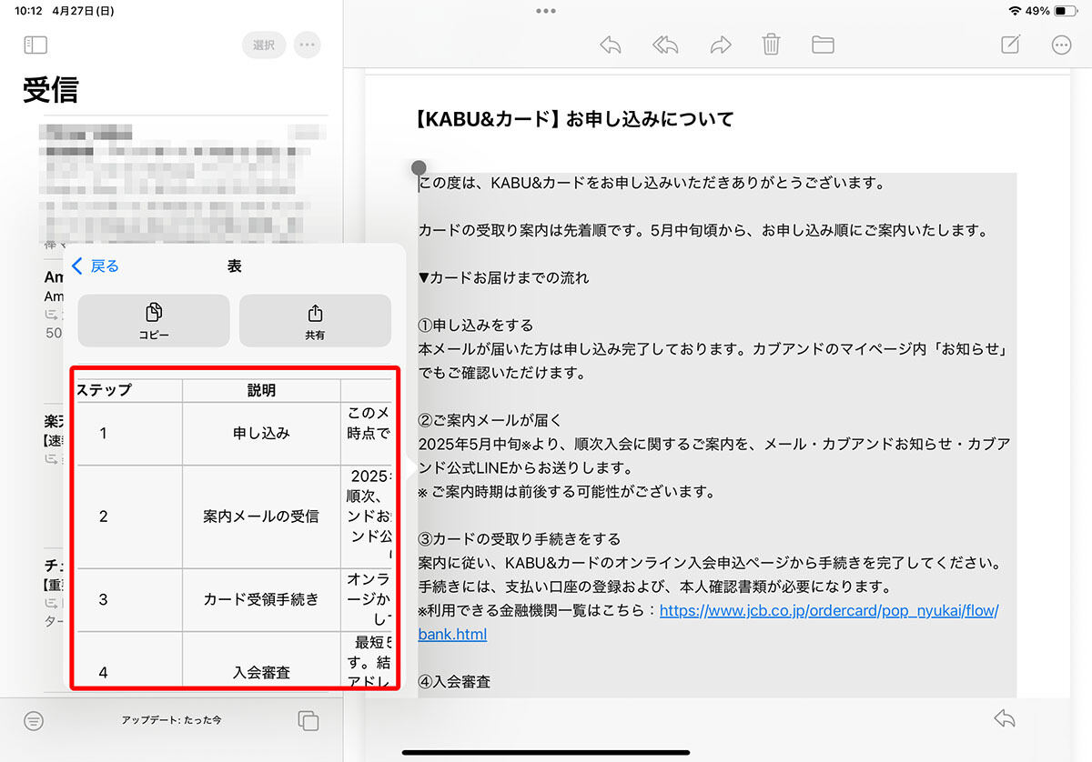
Task: Tap the 受信 inbox title
Action: (51, 90)
